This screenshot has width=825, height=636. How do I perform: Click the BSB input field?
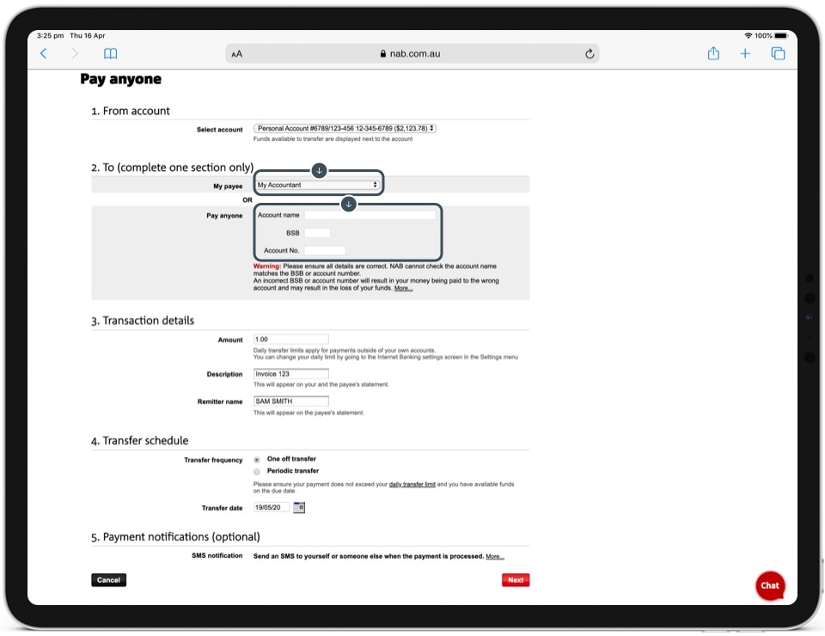317,233
